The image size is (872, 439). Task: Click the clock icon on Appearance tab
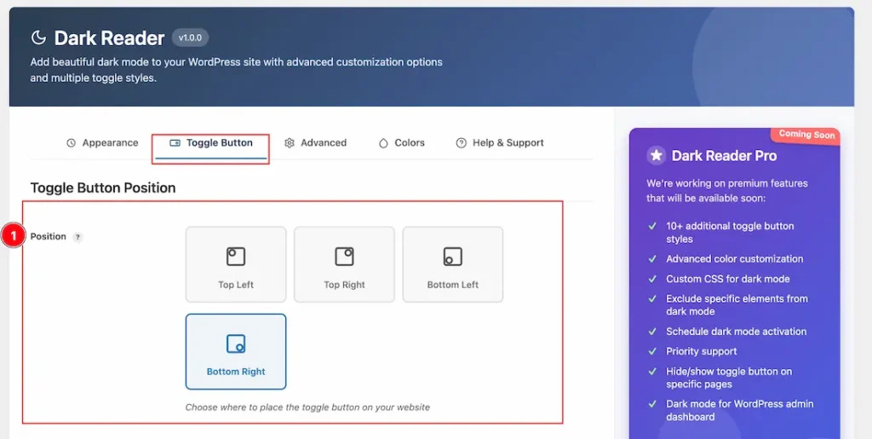tap(72, 143)
